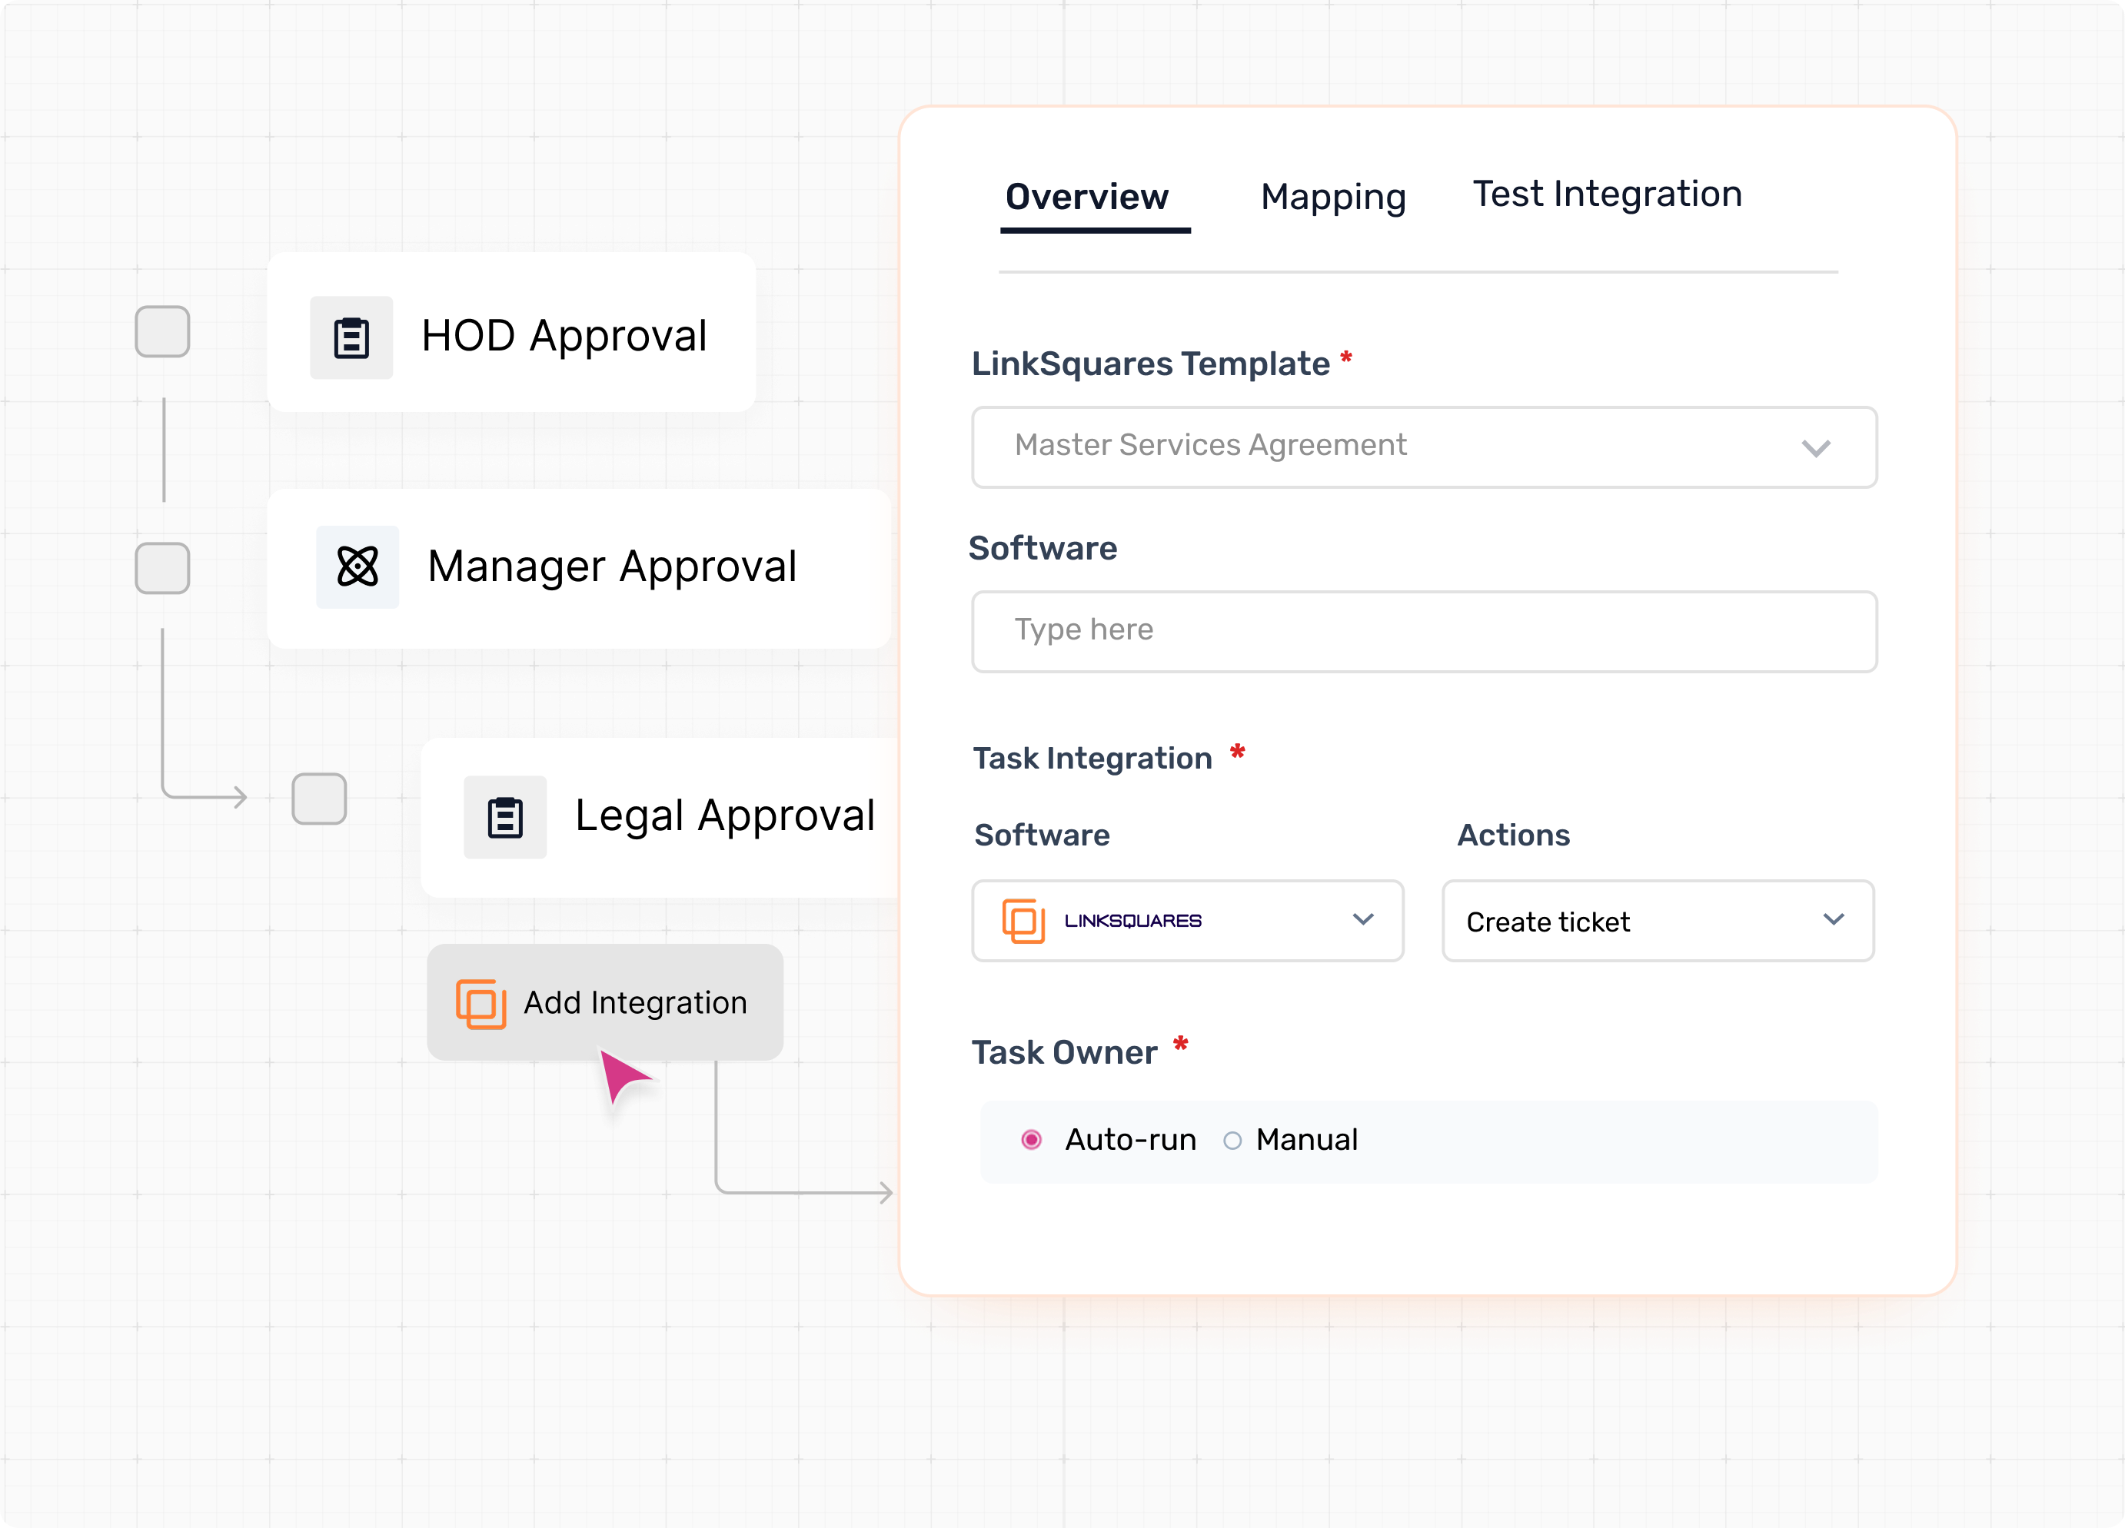The height and width of the screenshot is (1528, 2125).
Task: Click the clipboard icon on HOD Approval
Action: pyautogui.click(x=351, y=338)
